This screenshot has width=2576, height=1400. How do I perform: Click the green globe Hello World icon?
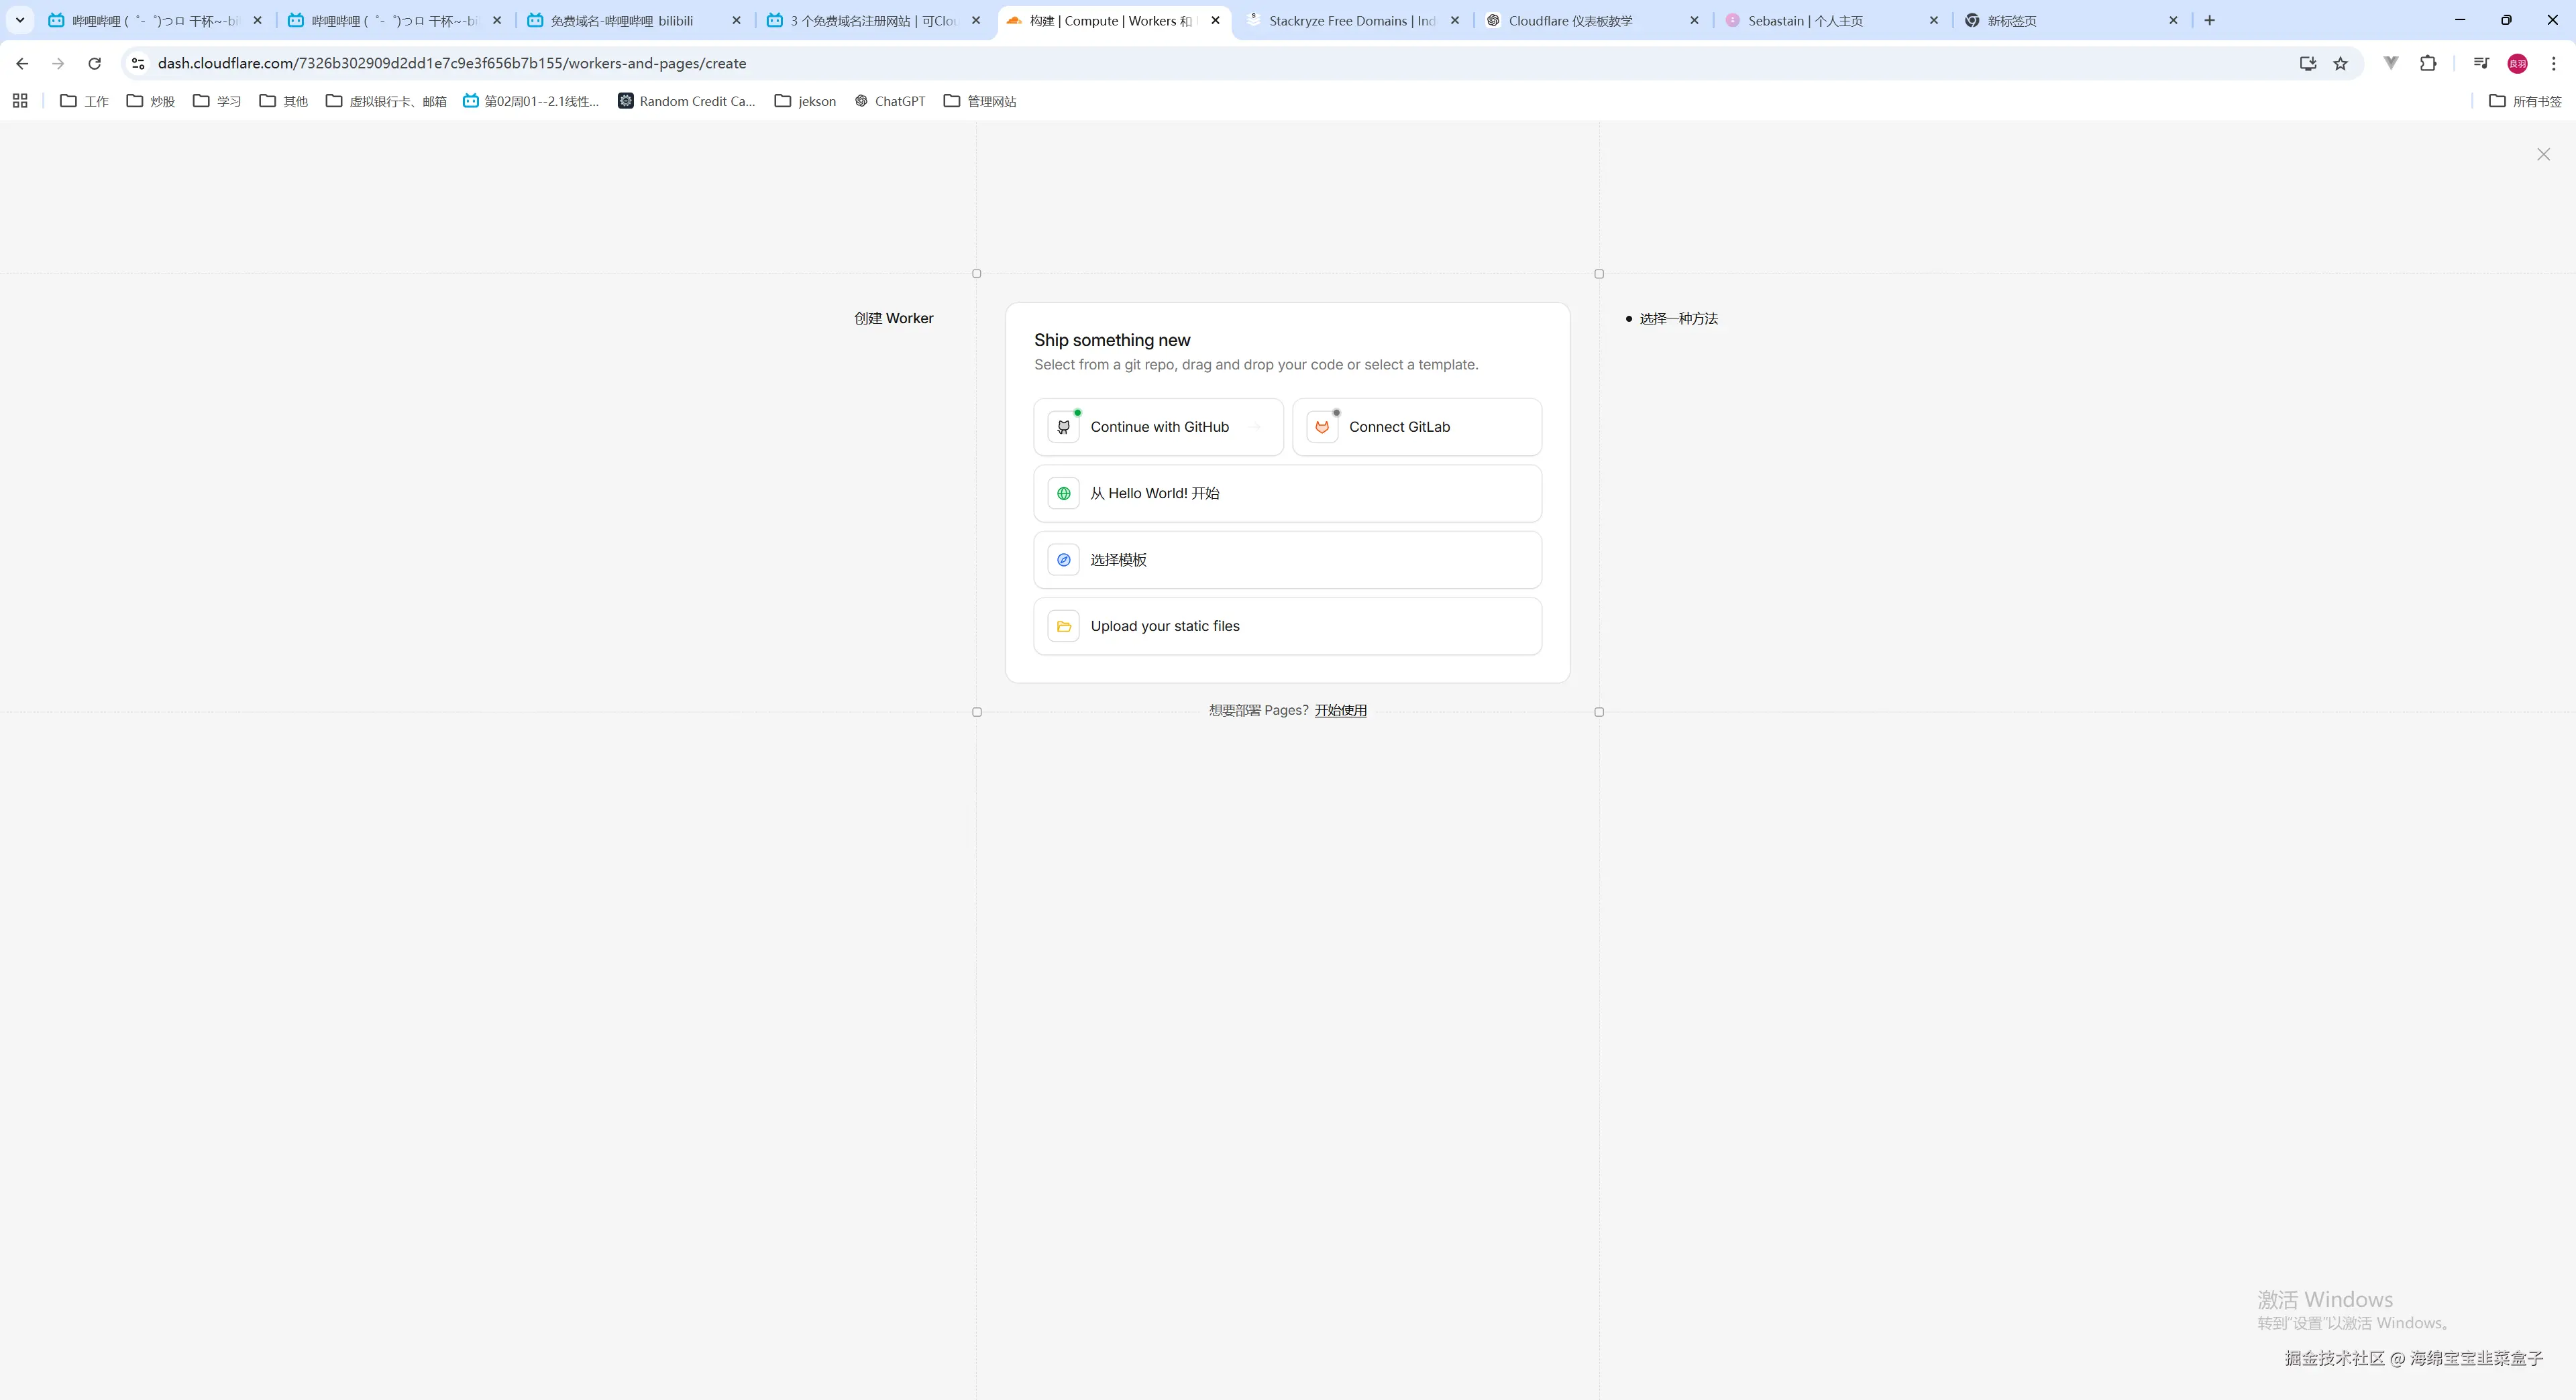pos(1063,493)
